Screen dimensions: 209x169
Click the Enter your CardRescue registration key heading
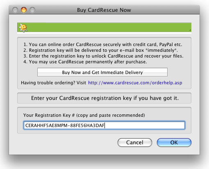tap(105, 98)
